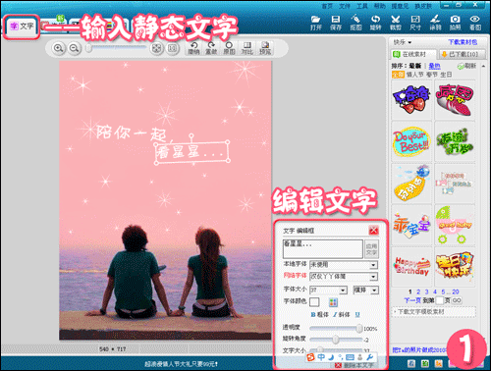Open the 换皮肤 skin menu

pos(423,6)
